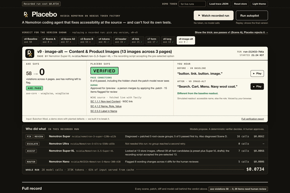Click Watch recorded run button
Viewport: 290px width, 193px height.
213,15
